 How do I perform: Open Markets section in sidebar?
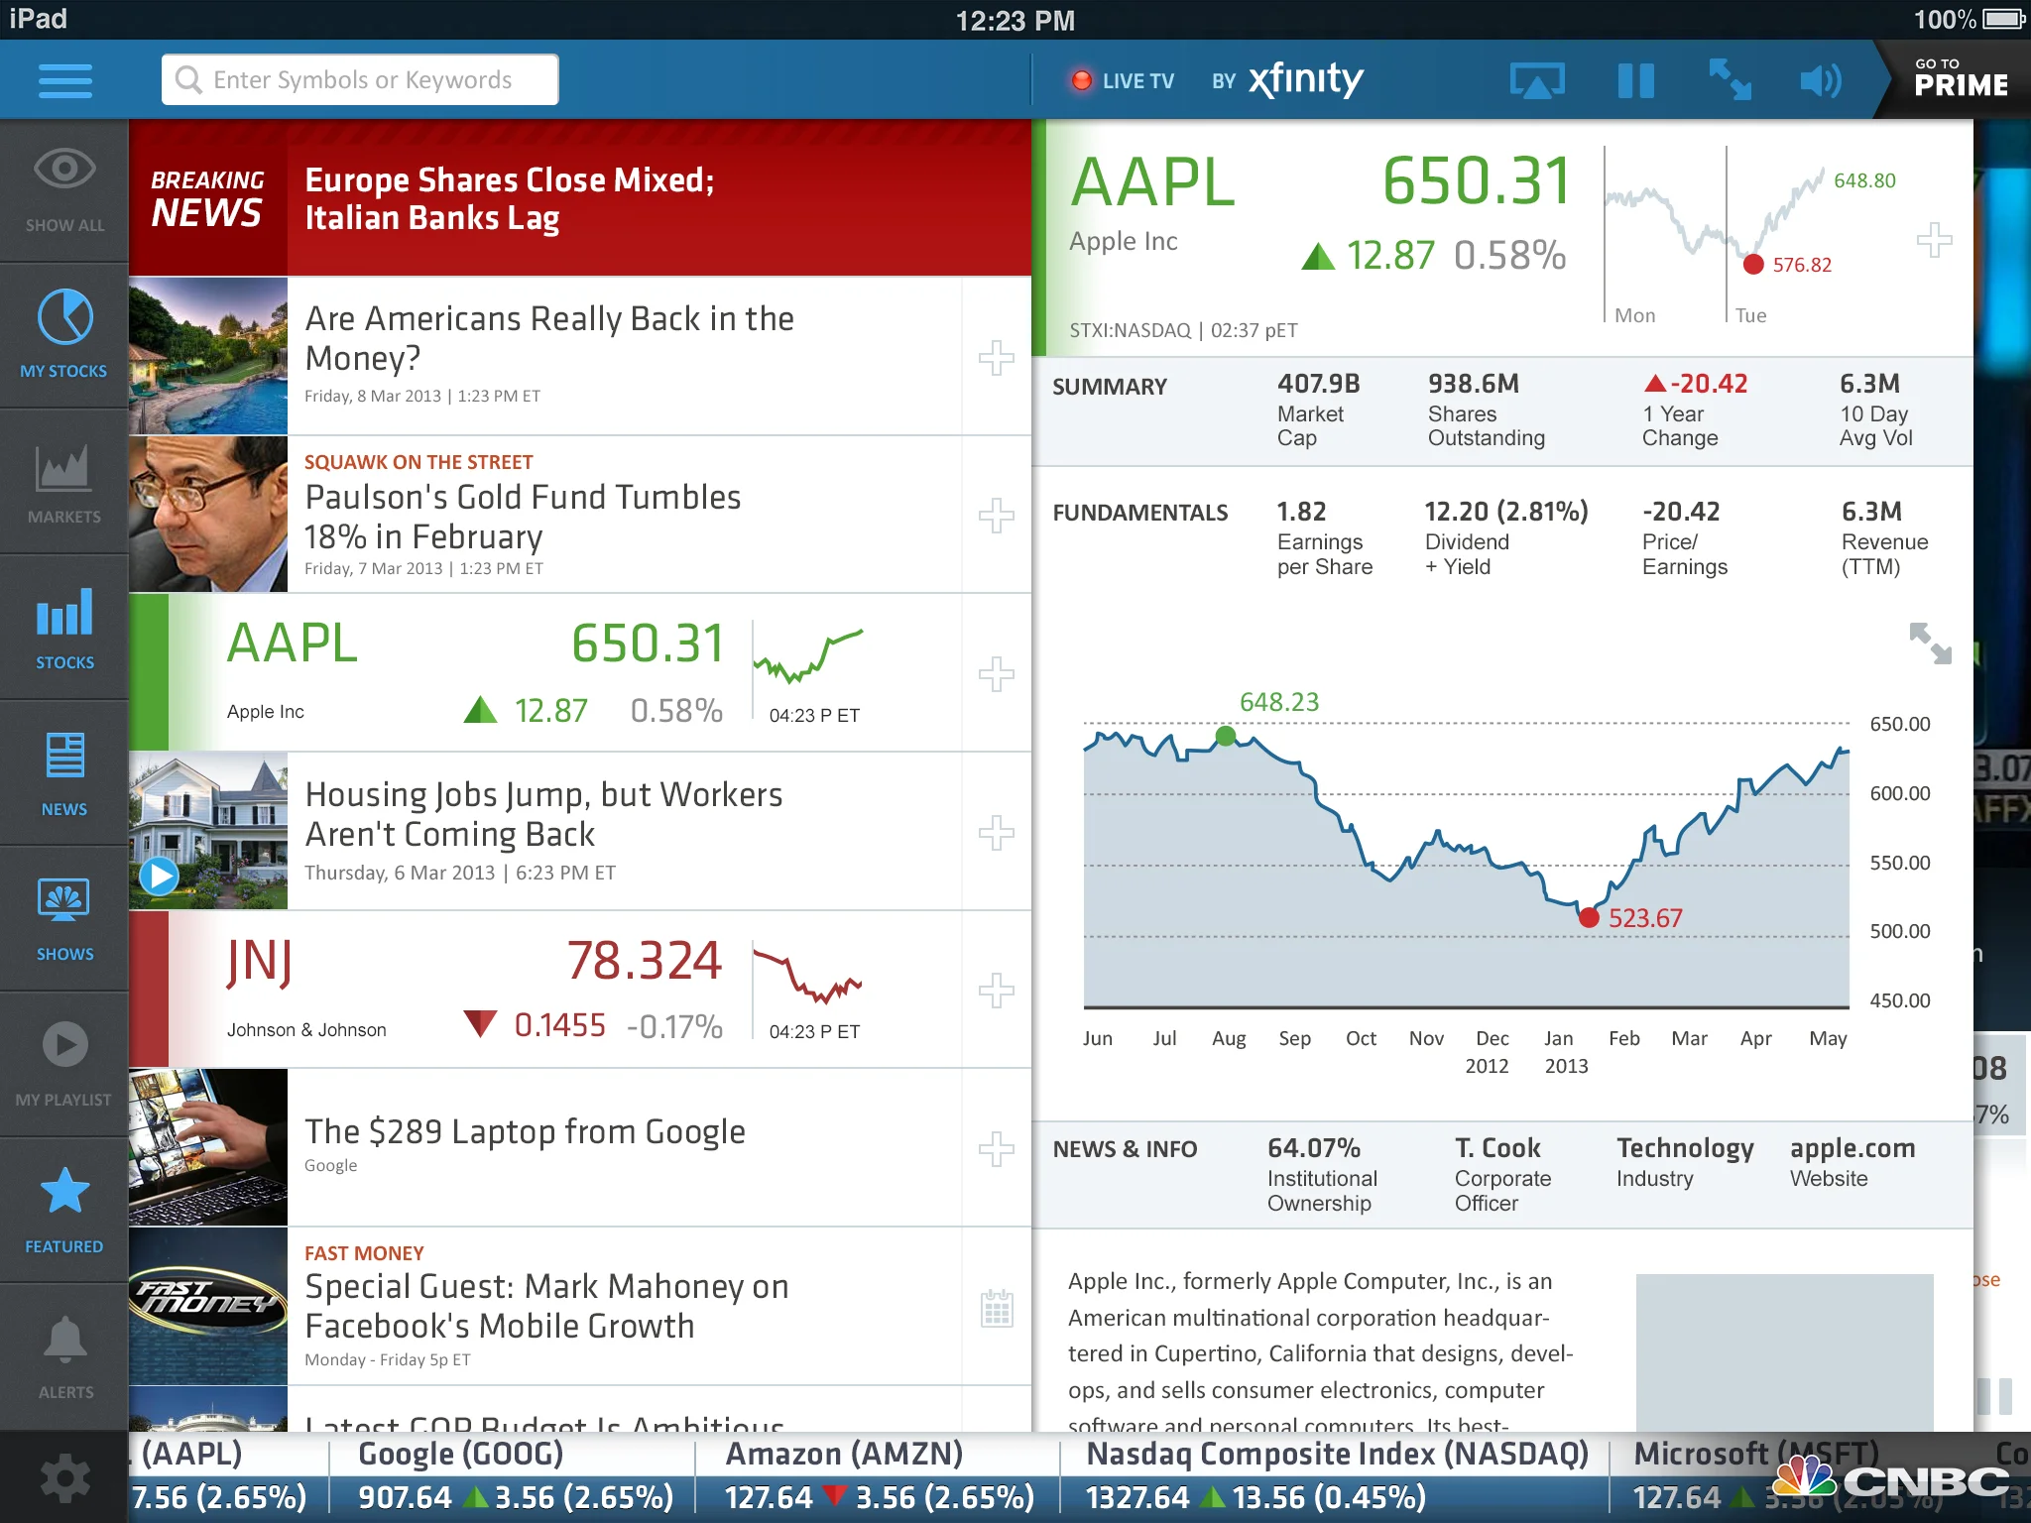[x=64, y=482]
